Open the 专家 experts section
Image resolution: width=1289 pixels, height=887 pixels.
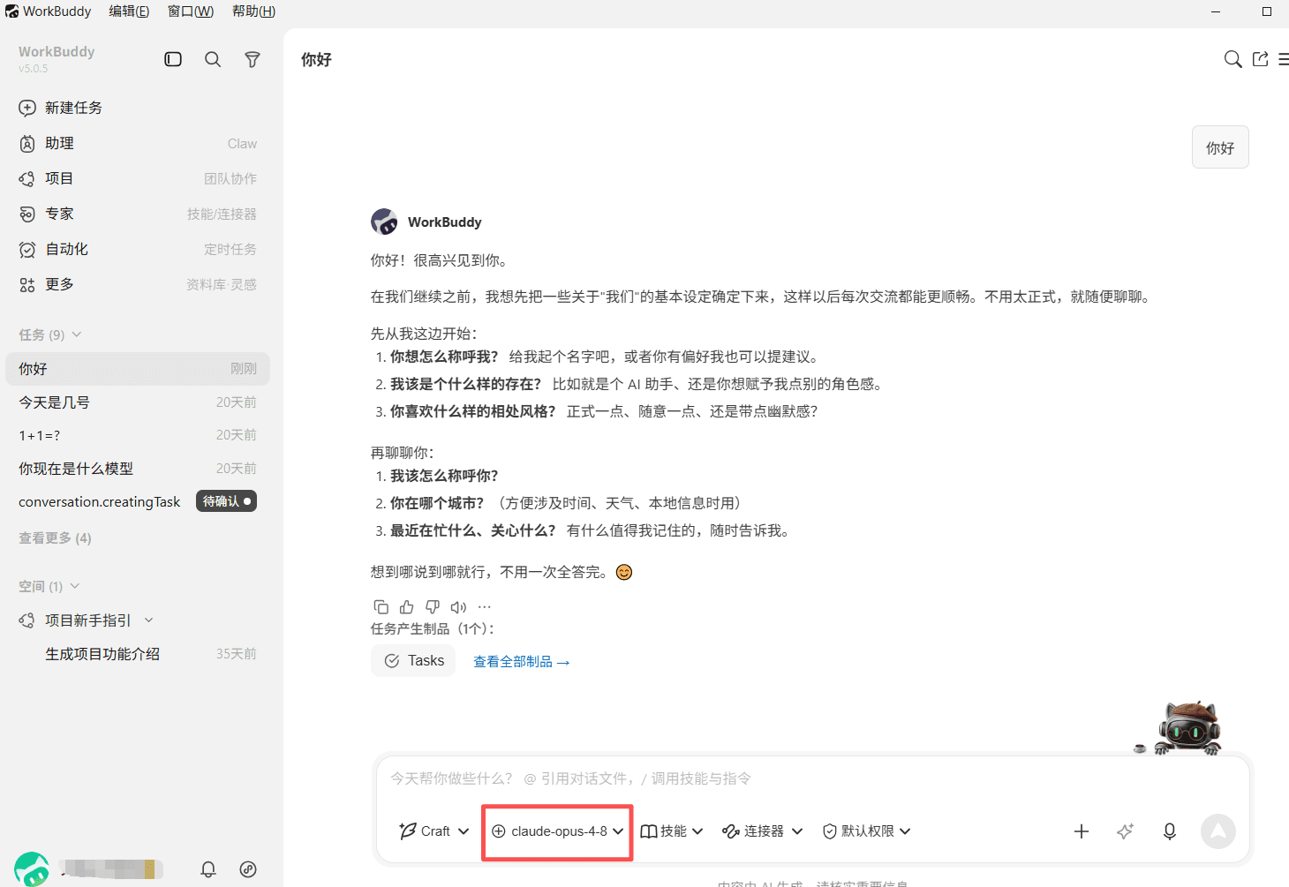coord(138,214)
